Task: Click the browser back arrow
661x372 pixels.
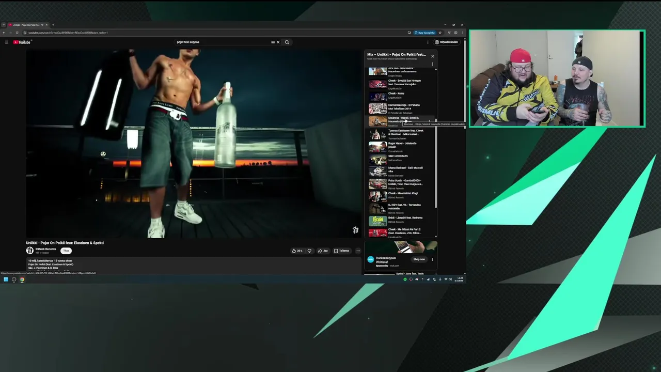Action: pos(4,33)
